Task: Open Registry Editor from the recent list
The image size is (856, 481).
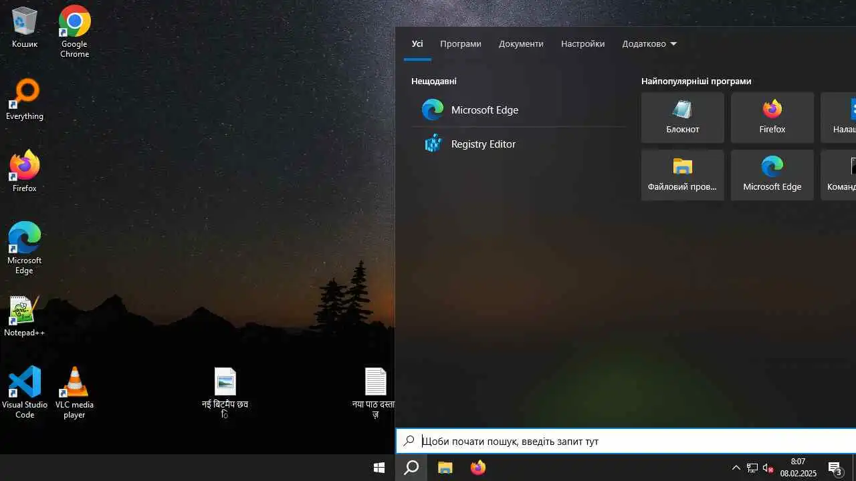Action: 519,144
